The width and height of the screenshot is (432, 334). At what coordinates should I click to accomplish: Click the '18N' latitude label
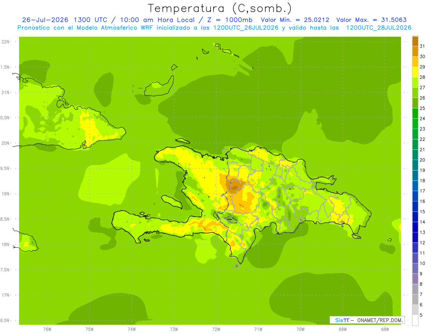point(6,244)
